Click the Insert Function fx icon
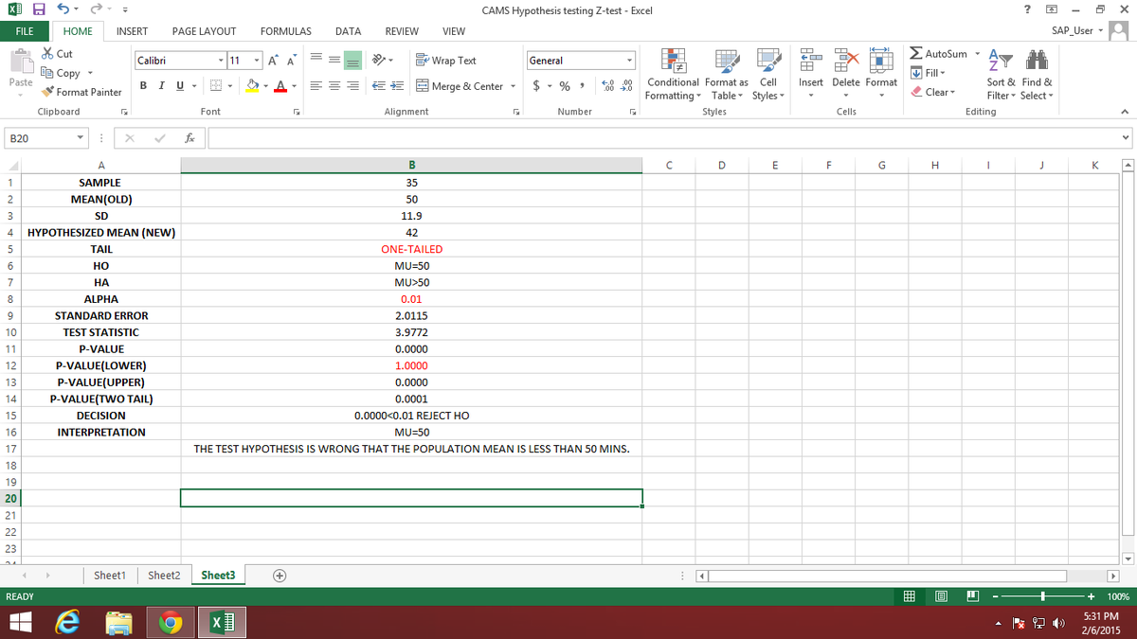1137x639 pixels. 189,138
